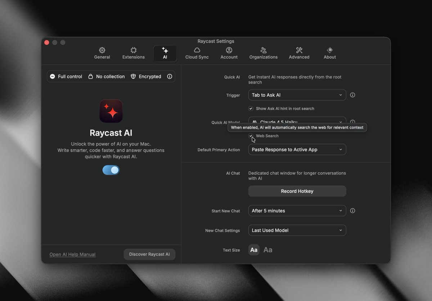Click the Quick AI section label
Image resolution: width=432 pixels, height=301 pixels.
(x=232, y=77)
